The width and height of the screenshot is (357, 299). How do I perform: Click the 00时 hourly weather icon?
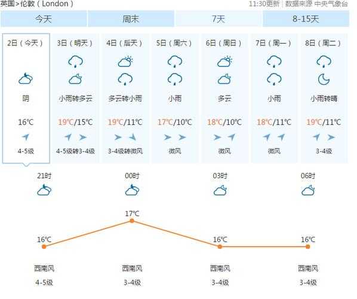click(x=132, y=190)
